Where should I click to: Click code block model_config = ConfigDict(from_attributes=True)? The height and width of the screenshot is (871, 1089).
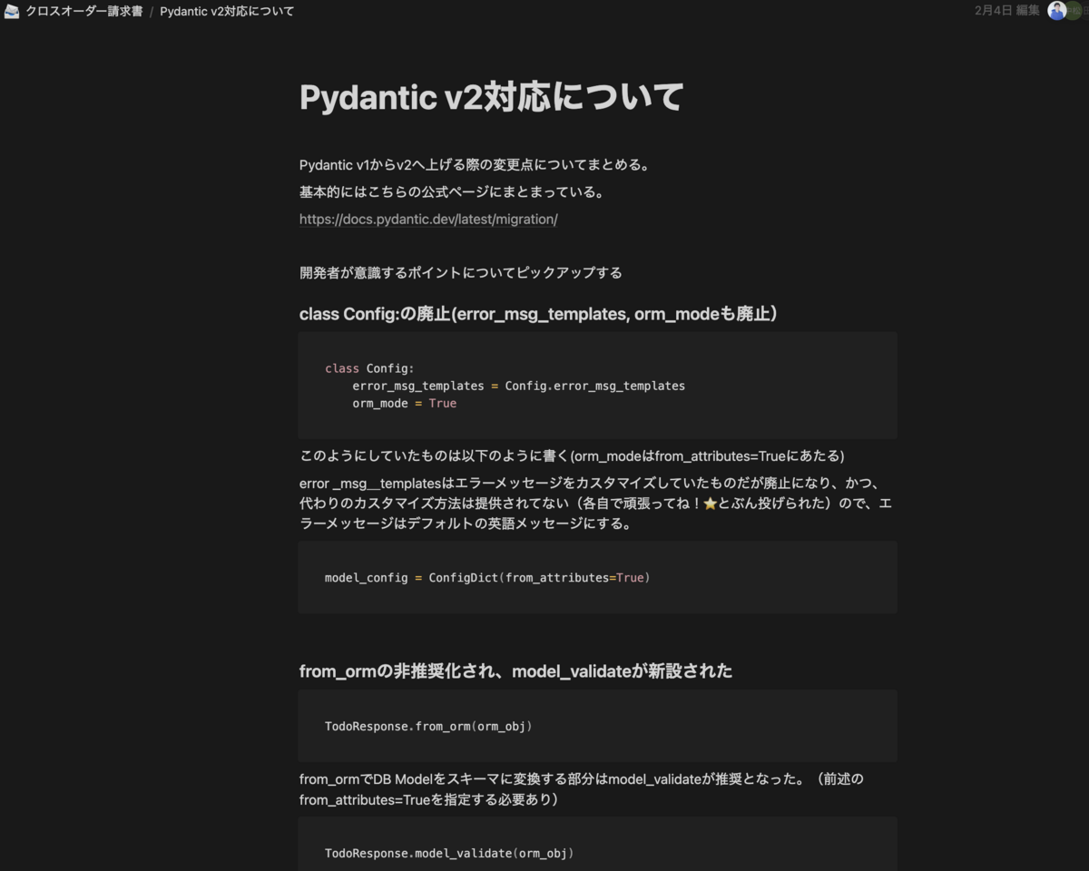[597, 577]
